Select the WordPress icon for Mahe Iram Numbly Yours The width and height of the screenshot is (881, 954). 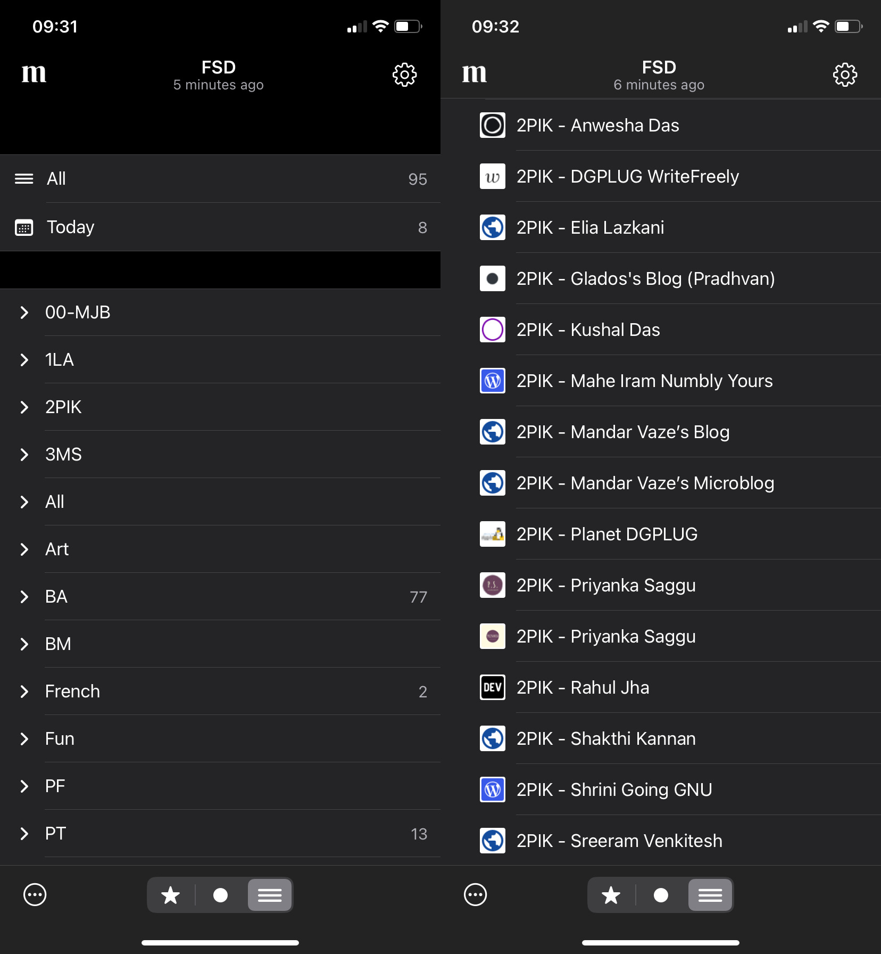pos(492,381)
